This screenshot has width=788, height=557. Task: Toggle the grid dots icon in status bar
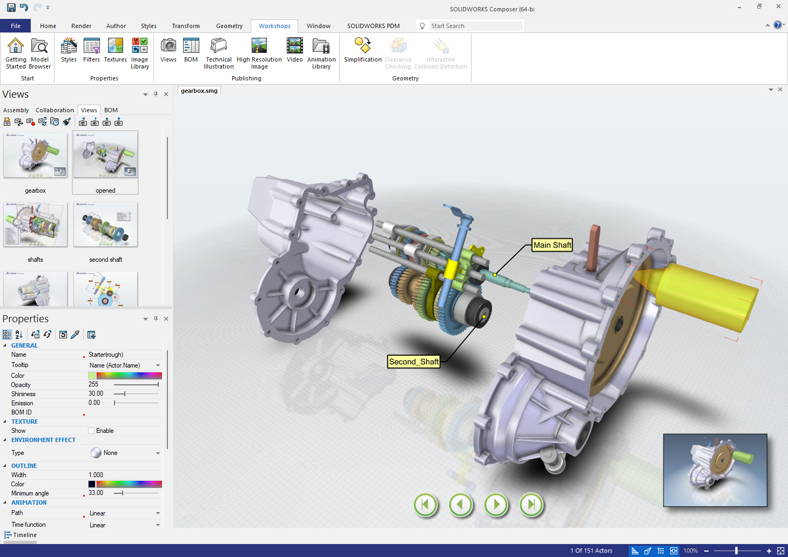(661, 551)
